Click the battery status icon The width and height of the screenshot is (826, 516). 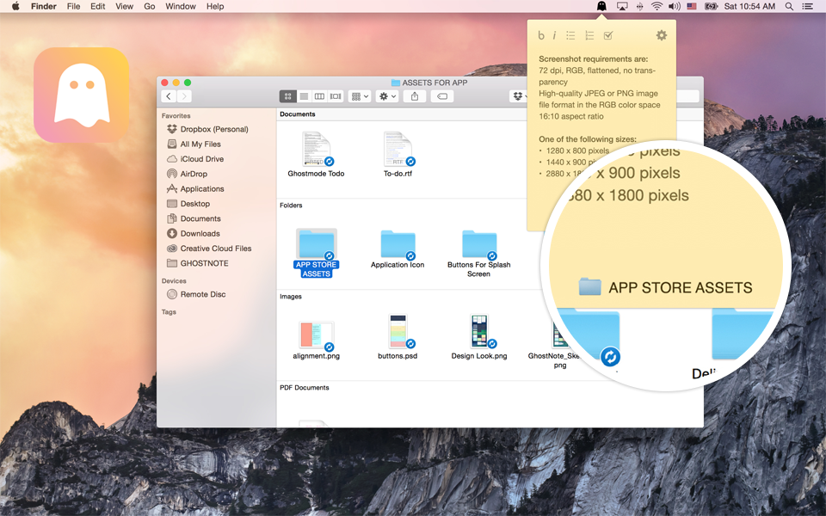pyautogui.click(x=712, y=6)
